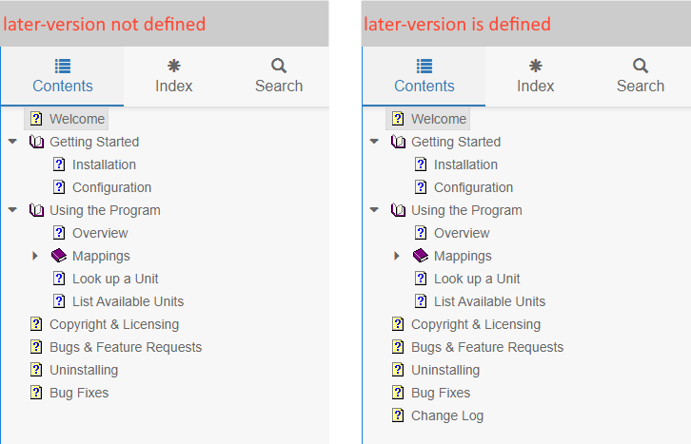Click the Search magnifier icon in right panel
The image size is (691, 444).
[x=641, y=66]
